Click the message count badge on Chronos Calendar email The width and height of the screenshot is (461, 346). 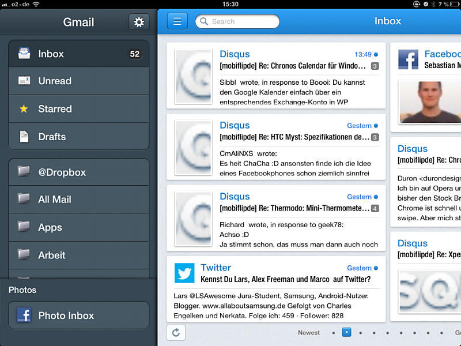[x=375, y=66]
